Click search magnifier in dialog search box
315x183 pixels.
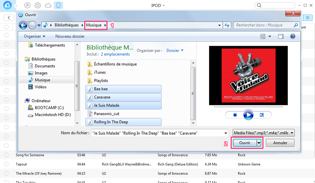[296, 25]
